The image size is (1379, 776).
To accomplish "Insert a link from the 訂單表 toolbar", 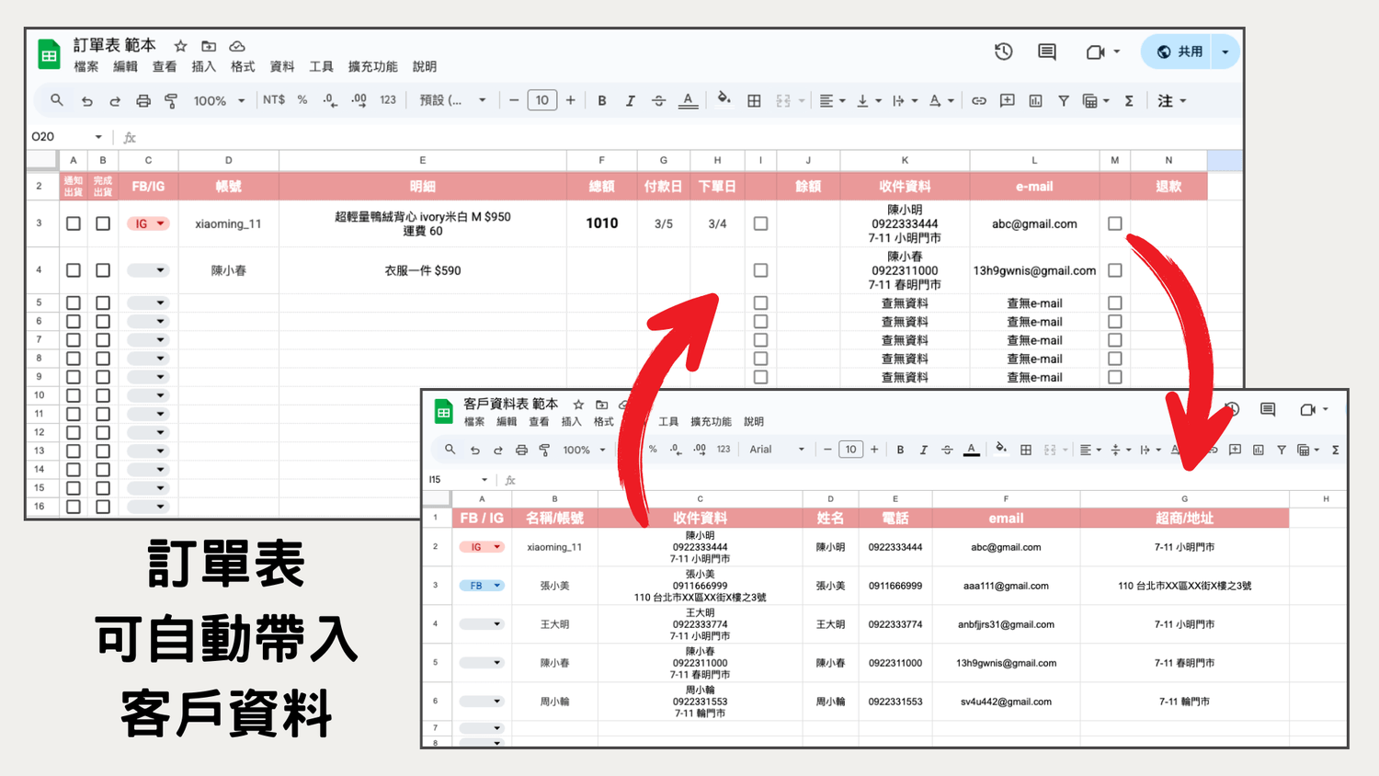I will pyautogui.click(x=979, y=101).
